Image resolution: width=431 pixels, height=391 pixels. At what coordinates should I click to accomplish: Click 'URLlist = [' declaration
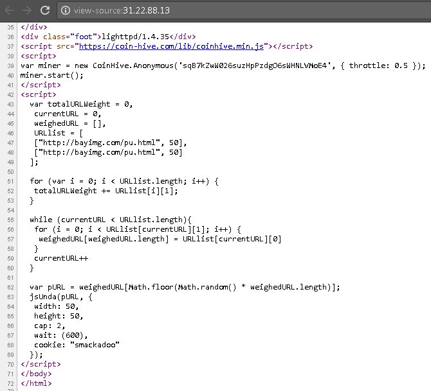pos(59,133)
